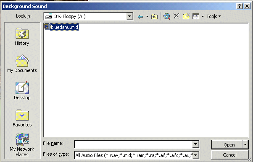Open the Search the Web icon
Image resolution: width=253 pixels, height=162 pixels.
[x=167, y=16]
